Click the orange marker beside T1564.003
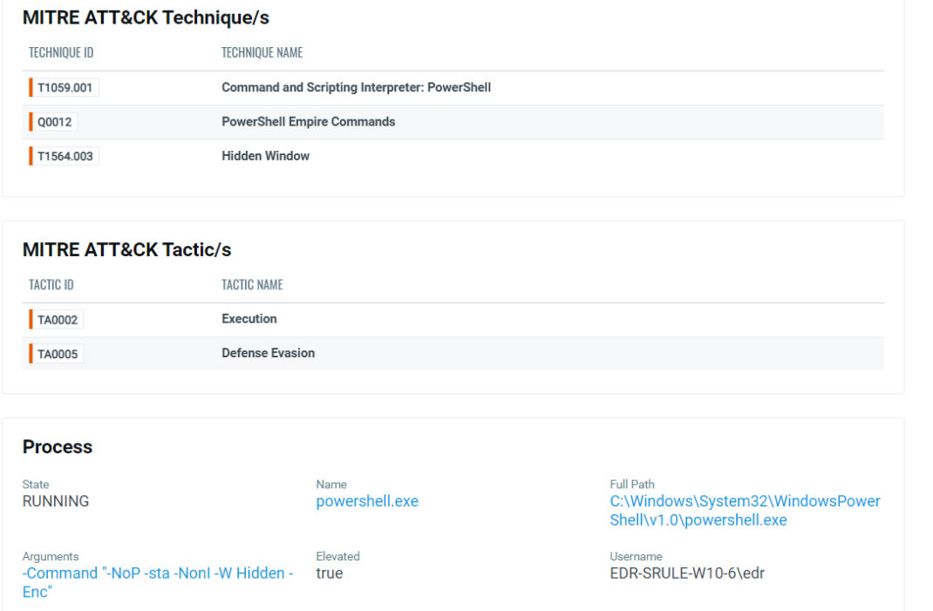933x611 pixels. pos(29,155)
